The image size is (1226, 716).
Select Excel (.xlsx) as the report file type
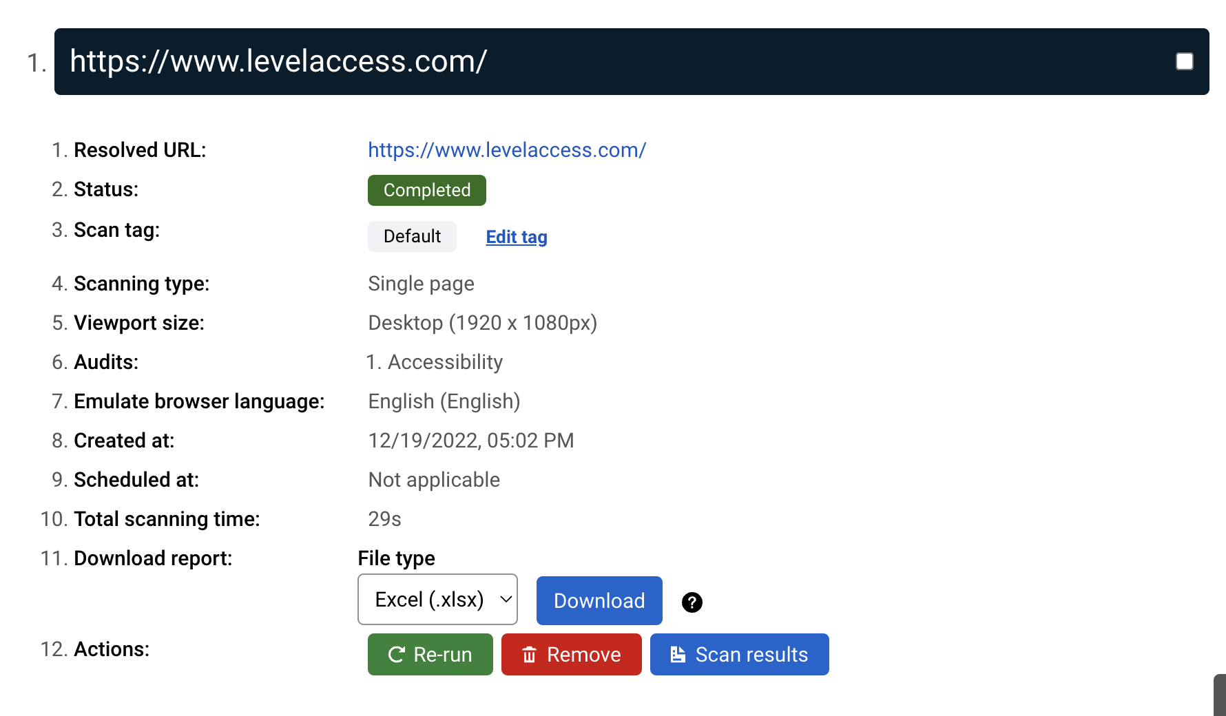pyautogui.click(x=430, y=599)
